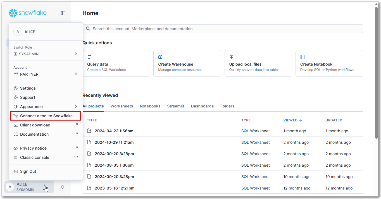Select Connect a tool to Snowflake

tap(46, 116)
